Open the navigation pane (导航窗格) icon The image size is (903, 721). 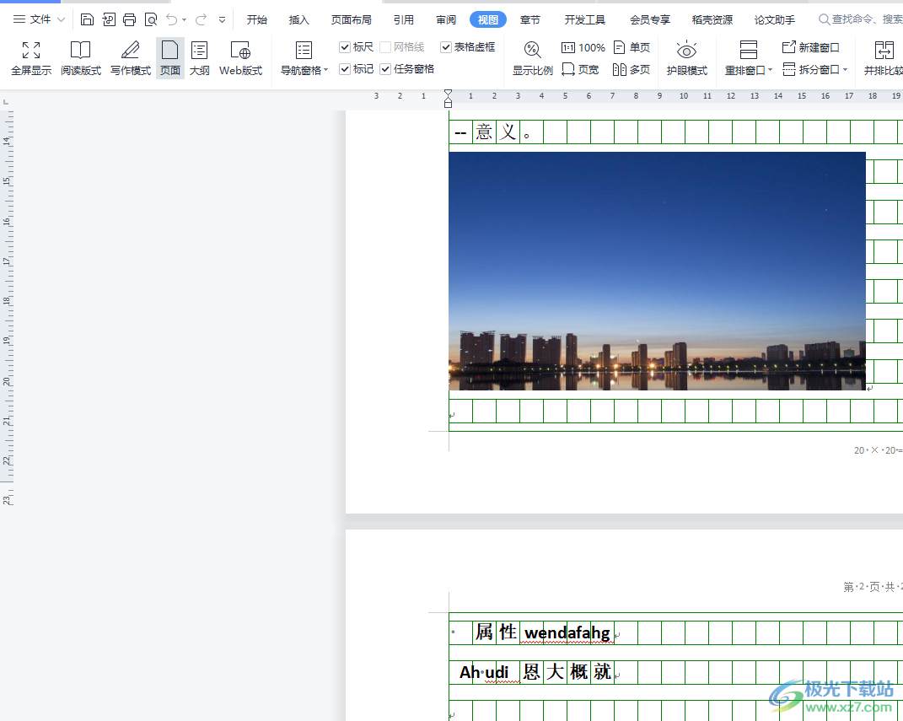(x=304, y=50)
